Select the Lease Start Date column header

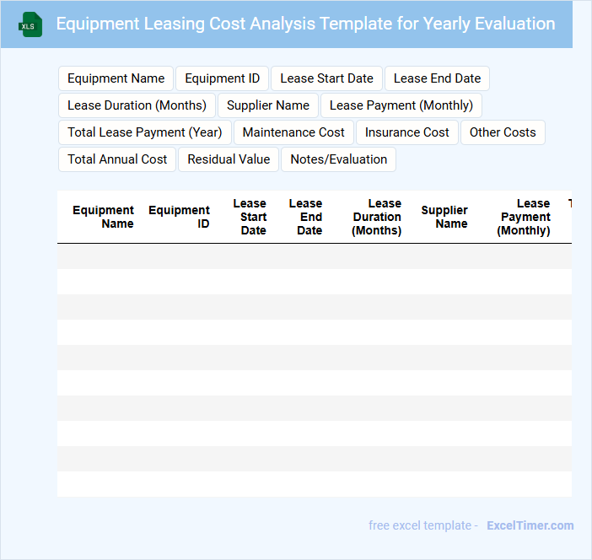[250, 217]
